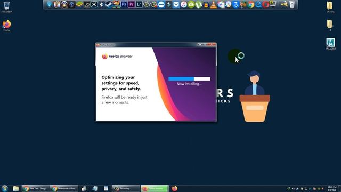341x192 pixels.
Task: Open Google Chrome from the top dock
Action: click(251, 5)
